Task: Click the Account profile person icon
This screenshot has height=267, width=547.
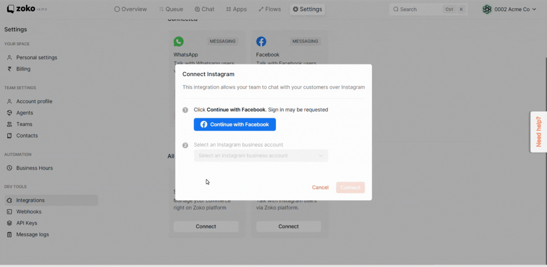Action: (10, 101)
